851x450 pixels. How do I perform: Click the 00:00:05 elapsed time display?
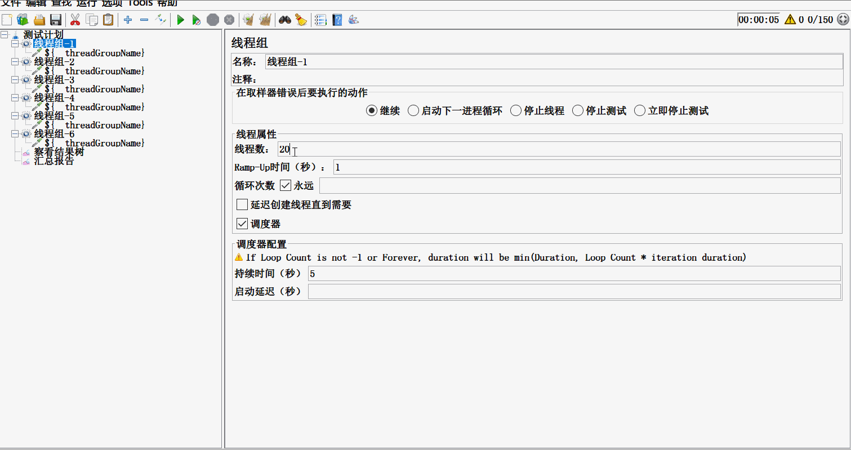(x=759, y=20)
